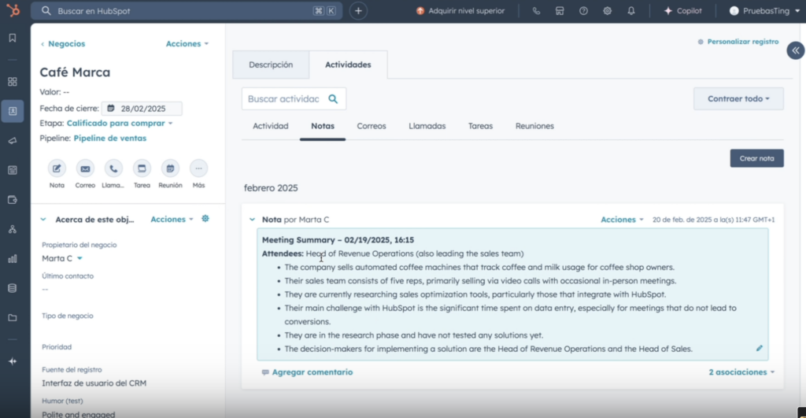This screenshot has width=806, height=418.
Task: Create a note with the Nota icon
Action: 57,168
